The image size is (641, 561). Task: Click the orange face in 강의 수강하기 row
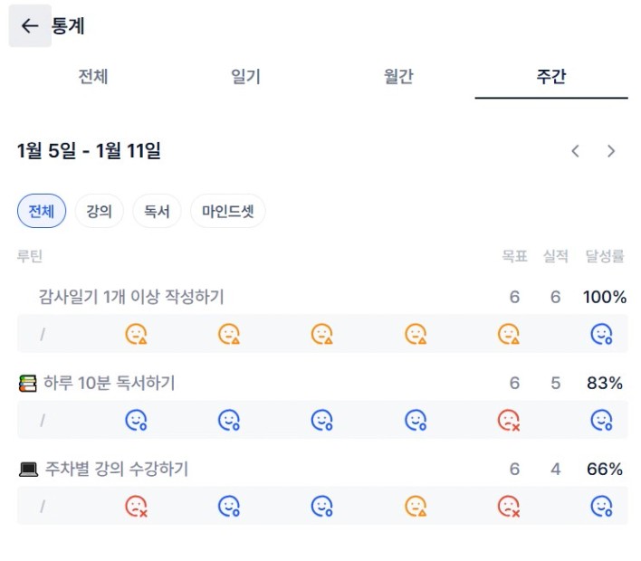coord(416,506)
